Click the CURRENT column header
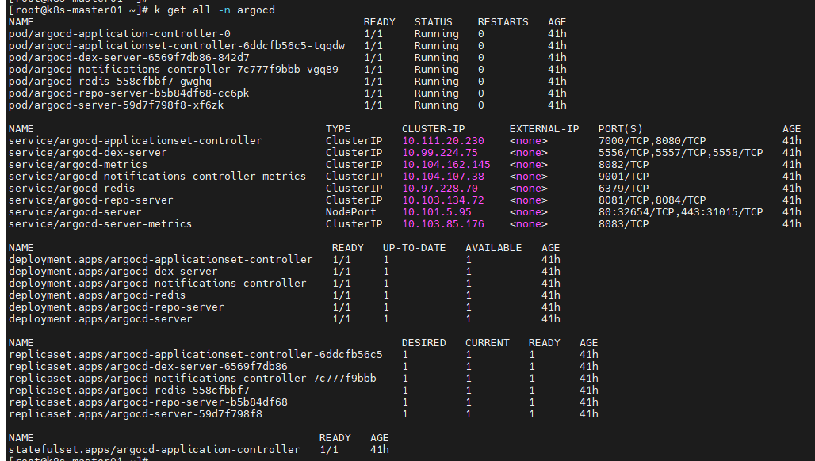Viewport: 815px width, 461px height. coord(488,343)
